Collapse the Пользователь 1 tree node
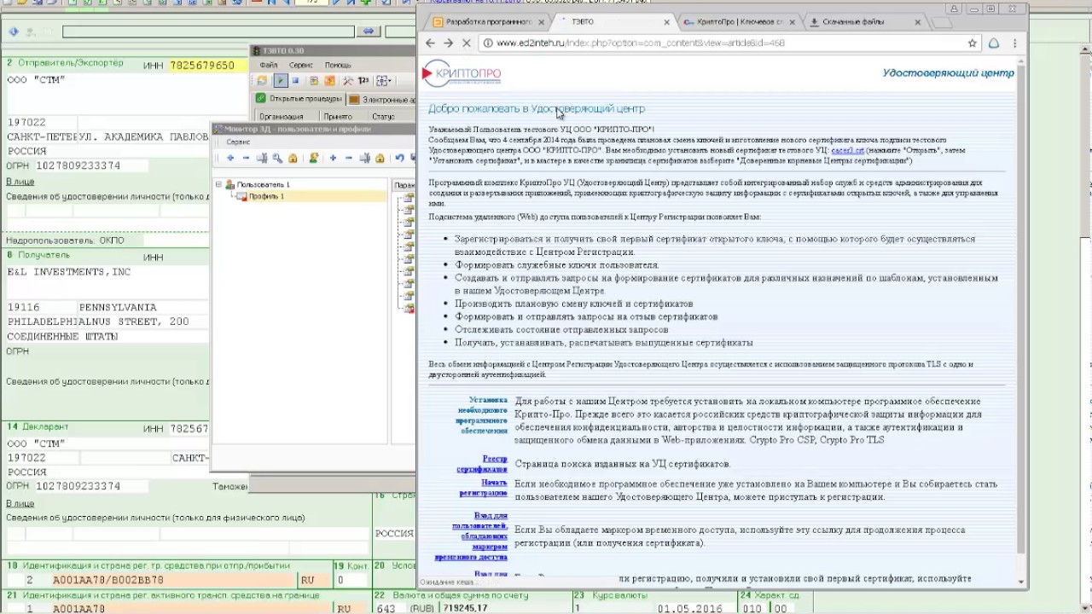This screenshot has width=1092, height=614. click(219, 184)
